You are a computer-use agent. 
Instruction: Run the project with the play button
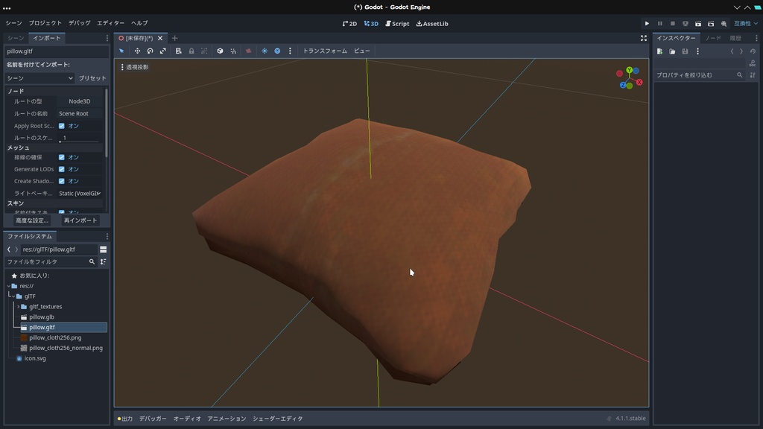click(646, 23)
